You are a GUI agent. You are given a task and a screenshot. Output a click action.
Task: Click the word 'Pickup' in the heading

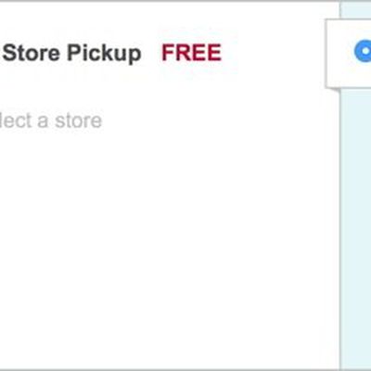(x=104, y=54)
